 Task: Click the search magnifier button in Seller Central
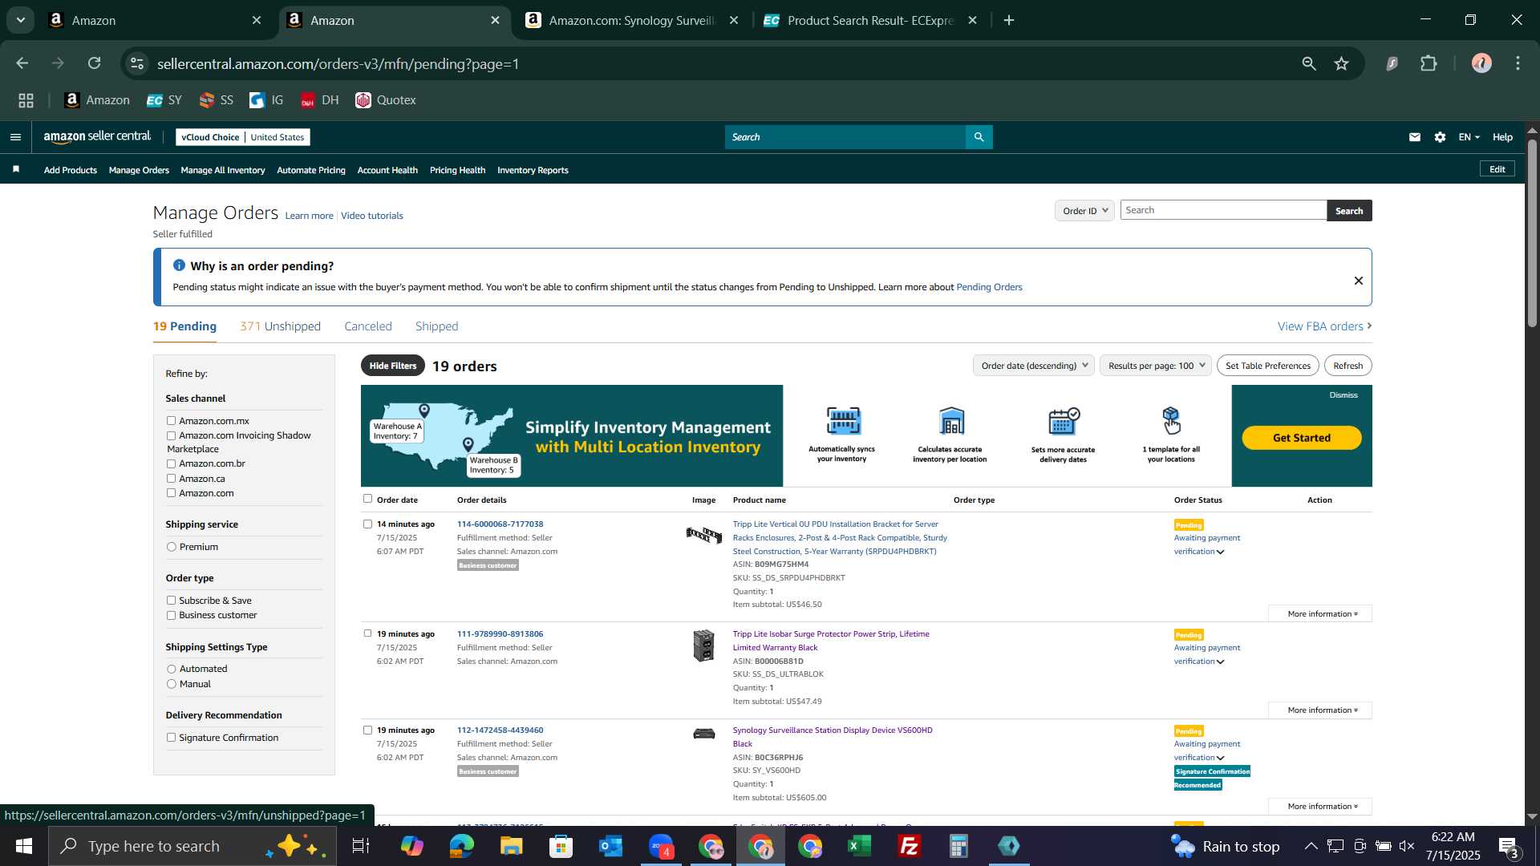[x=979, y=137]
